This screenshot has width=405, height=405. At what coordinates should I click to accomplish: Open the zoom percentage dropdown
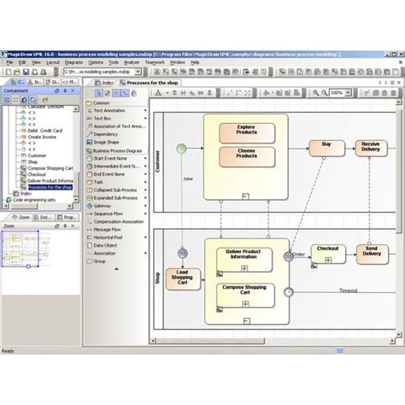coord(348,93)
